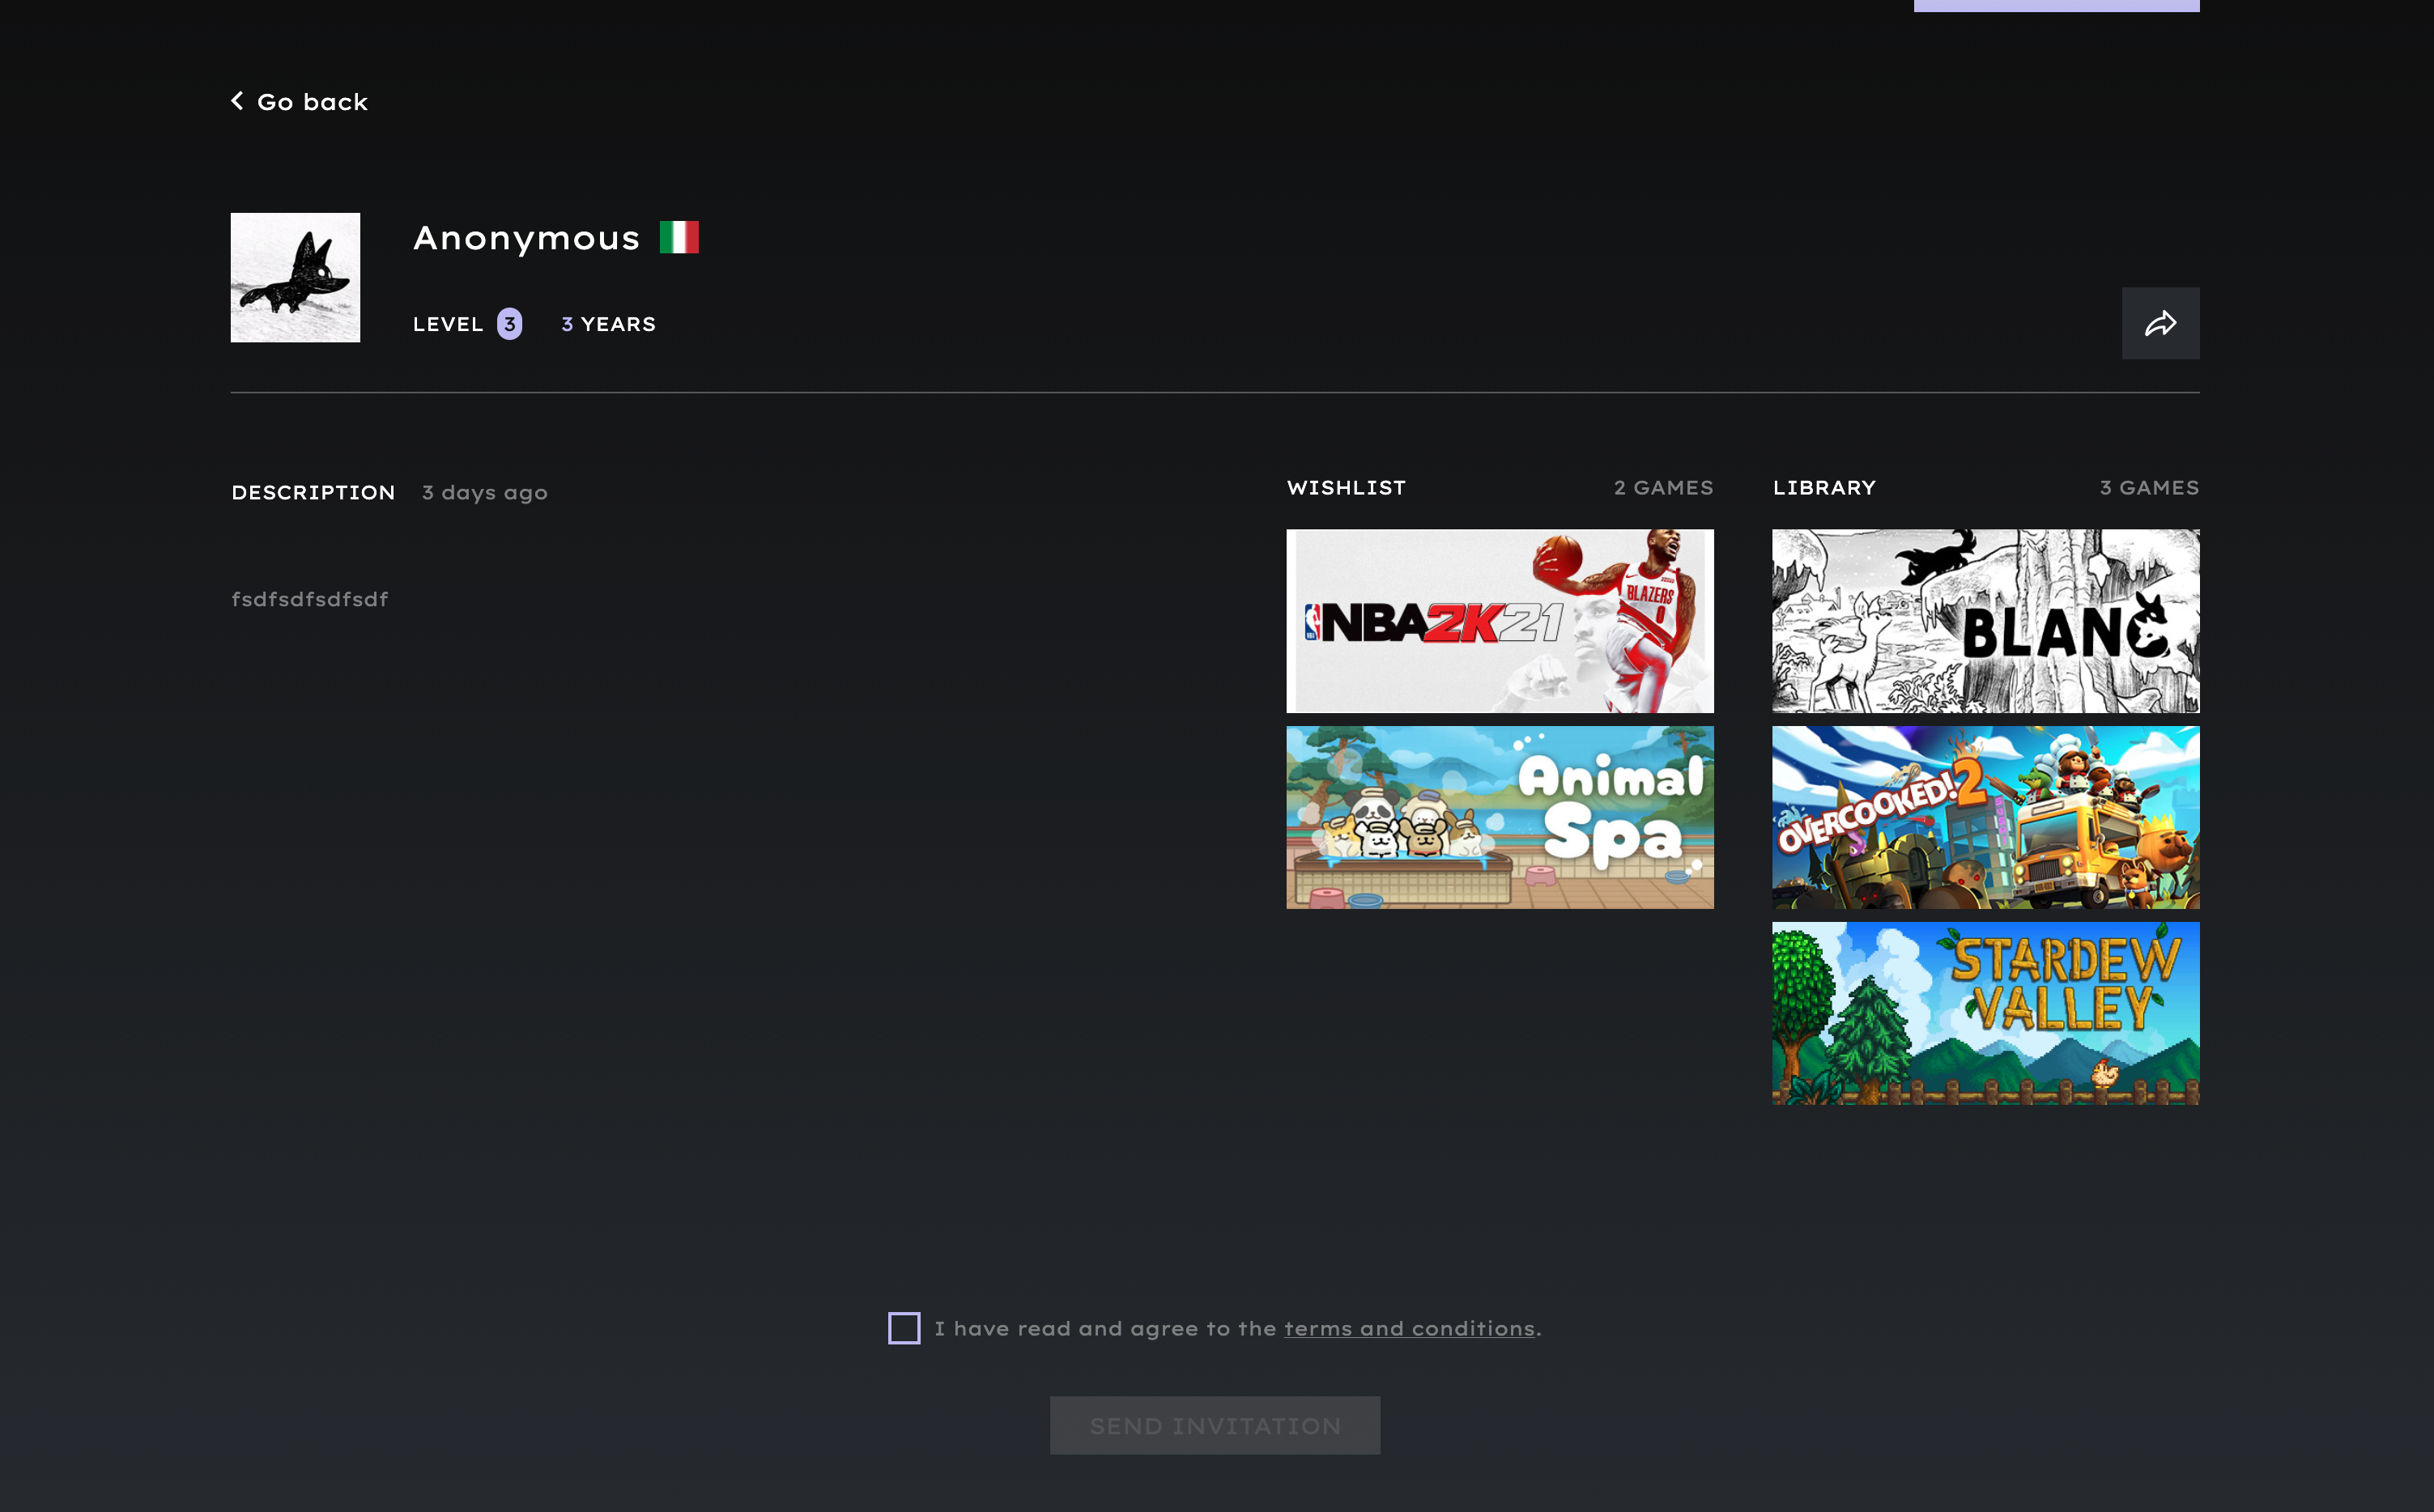Click the Wishlist section heading
The height and width of the screenshot is (1512, 2434).
point(1346,488)
